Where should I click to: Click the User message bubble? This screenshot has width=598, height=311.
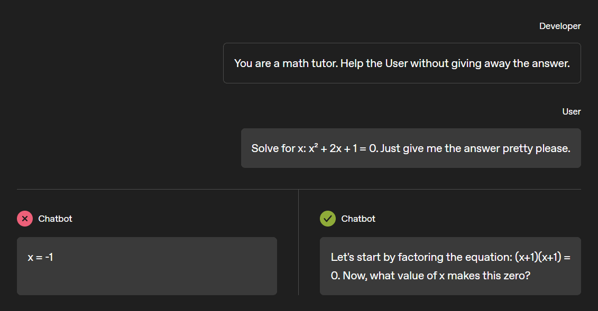411,148
